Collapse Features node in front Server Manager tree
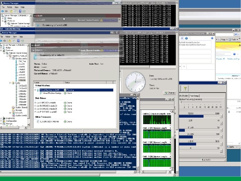Viewport: 241px width, 181px height. point(1,50)
